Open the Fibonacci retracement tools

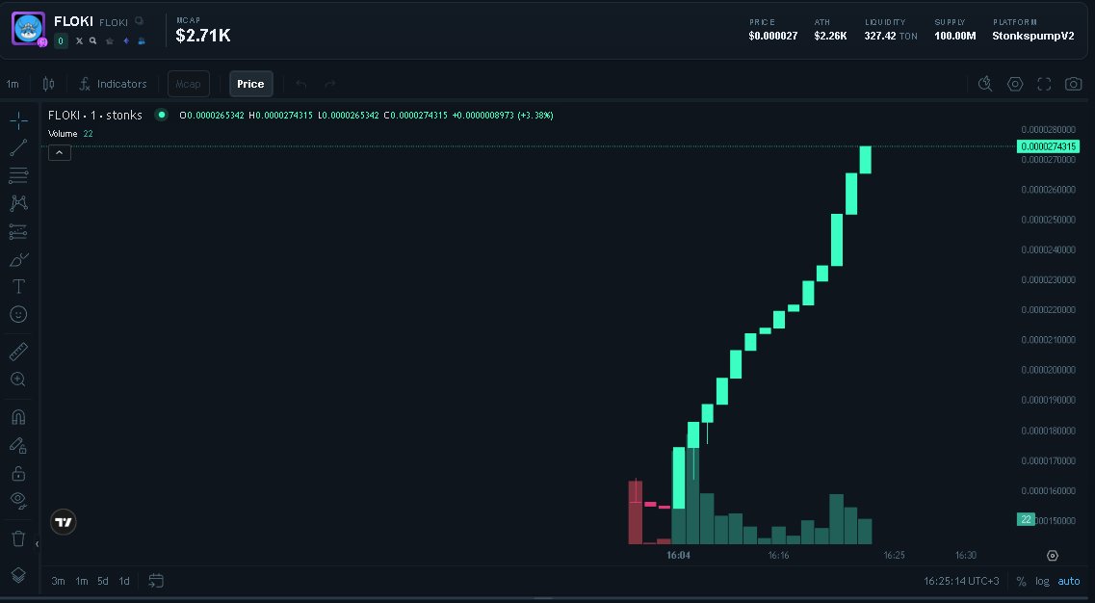click(x=19, y=174)
